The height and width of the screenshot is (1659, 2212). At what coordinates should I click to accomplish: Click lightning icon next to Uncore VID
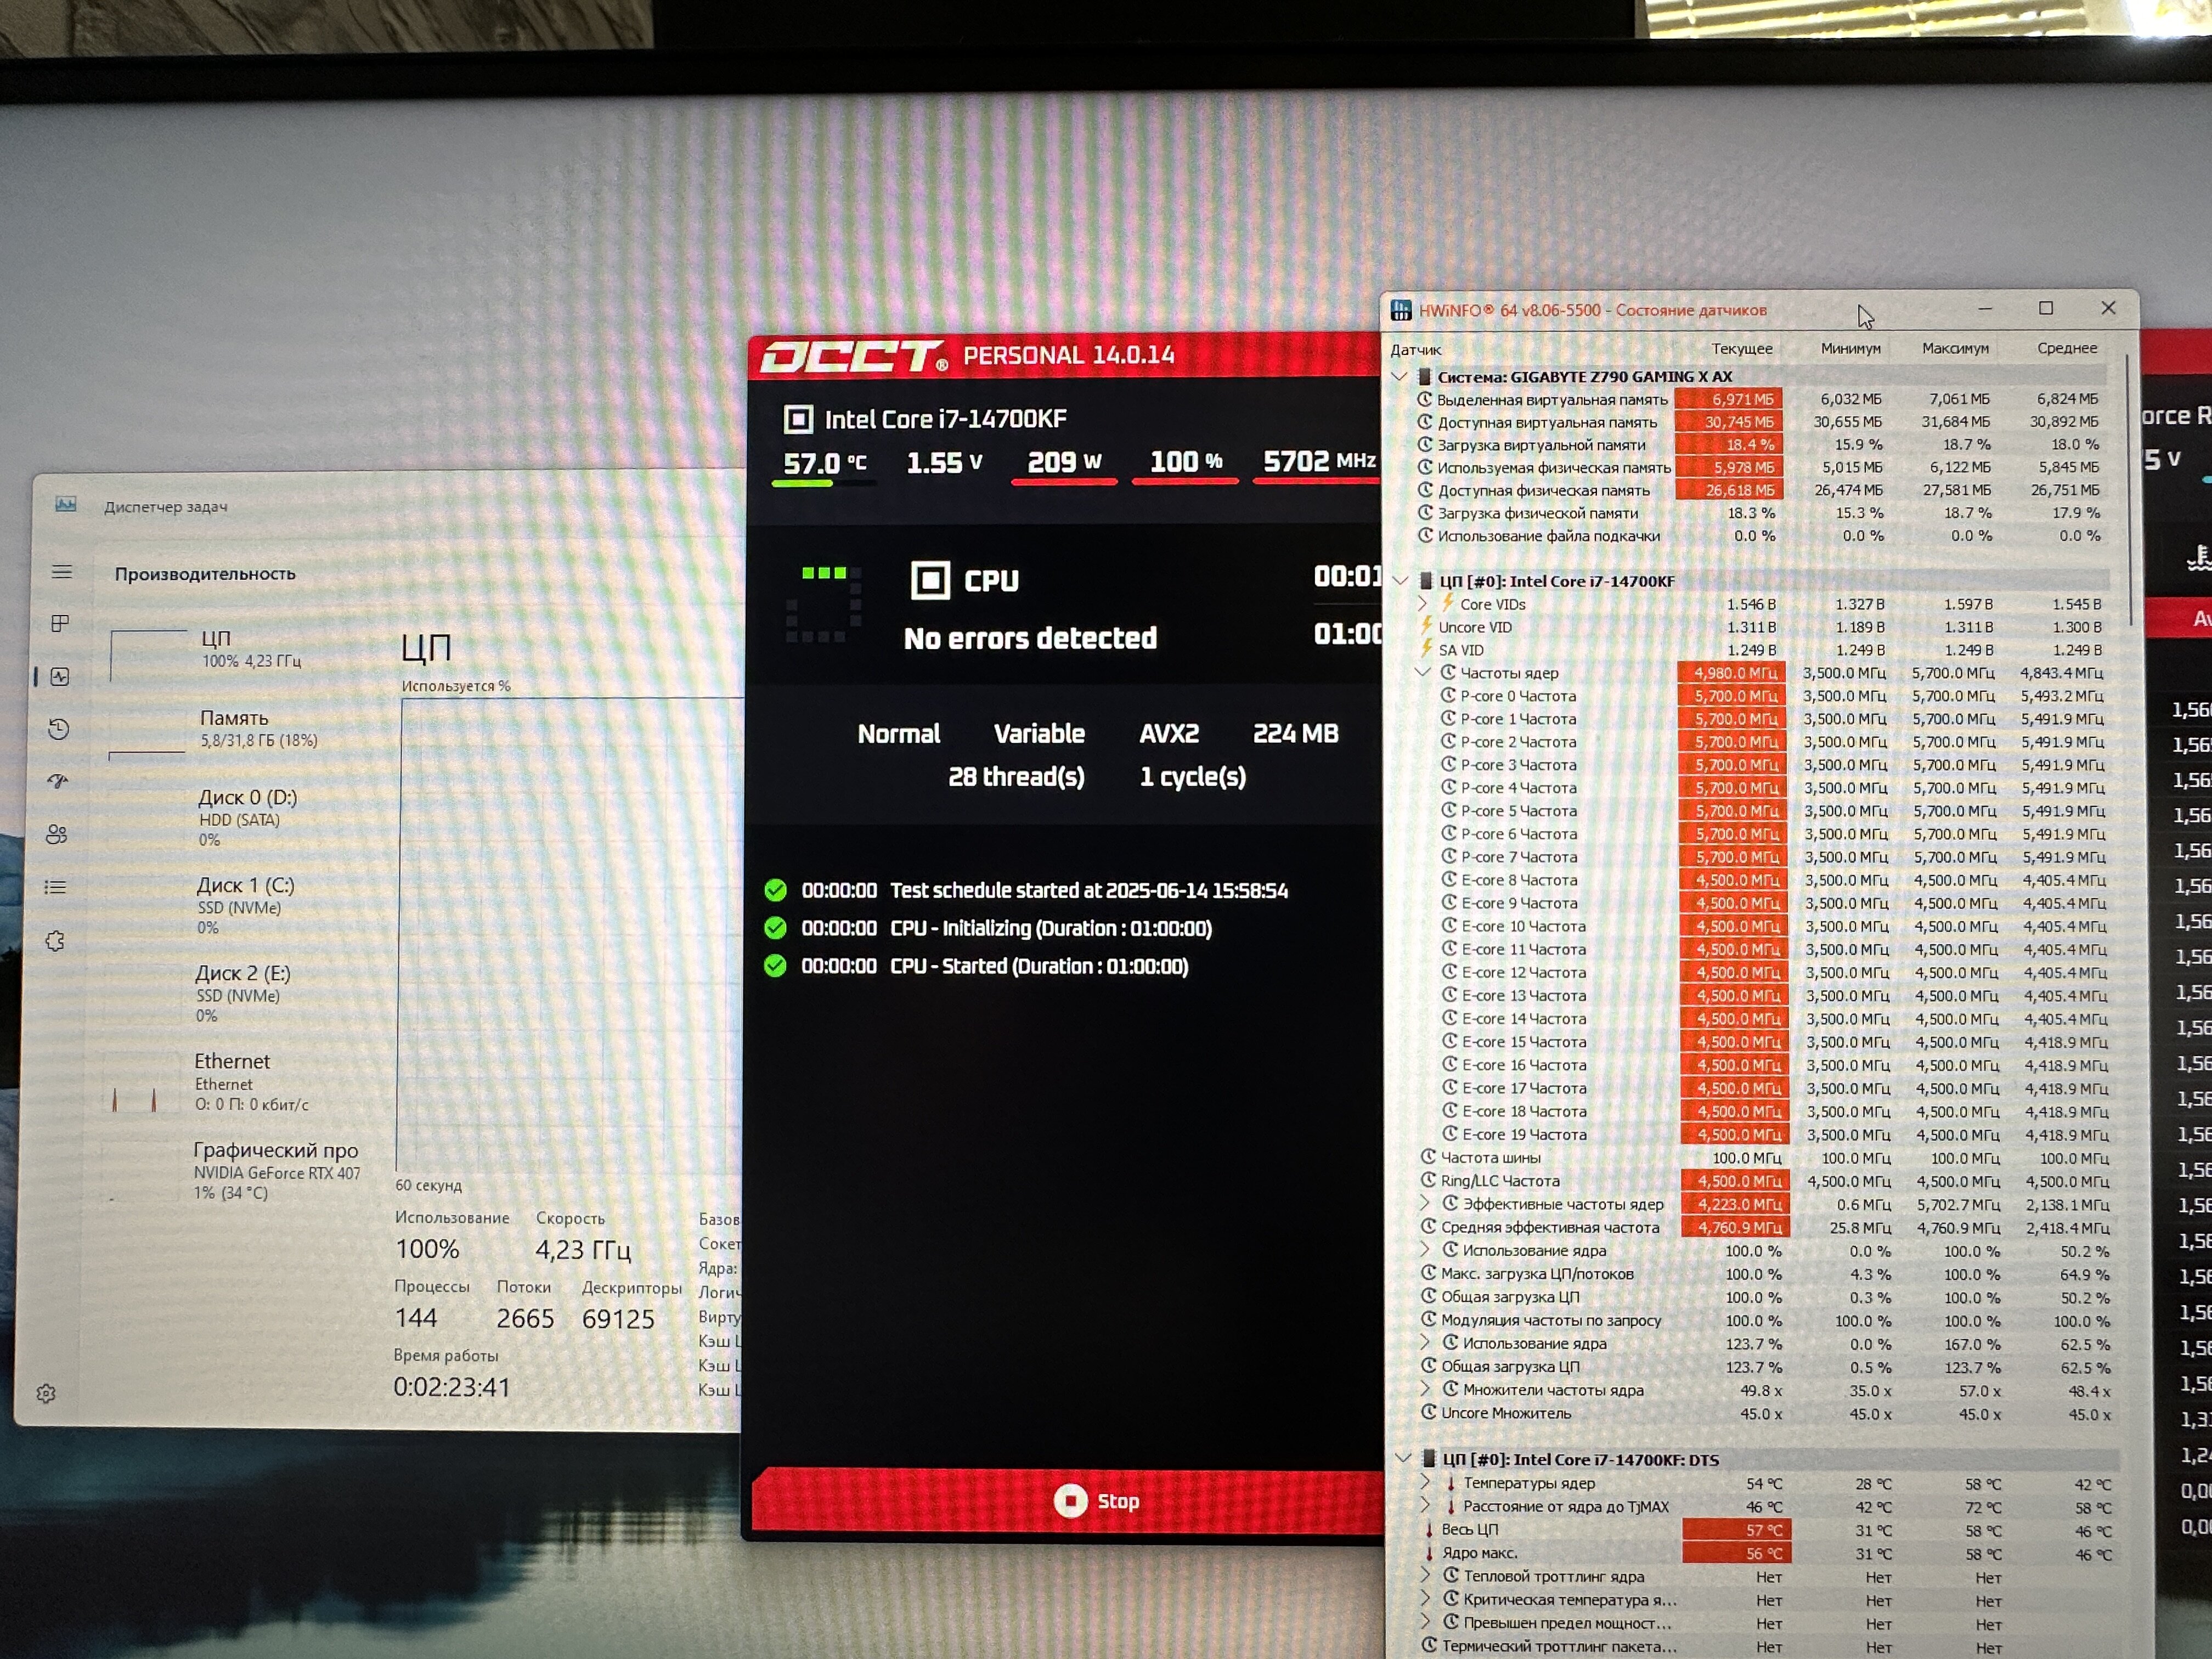point(1427,627)
